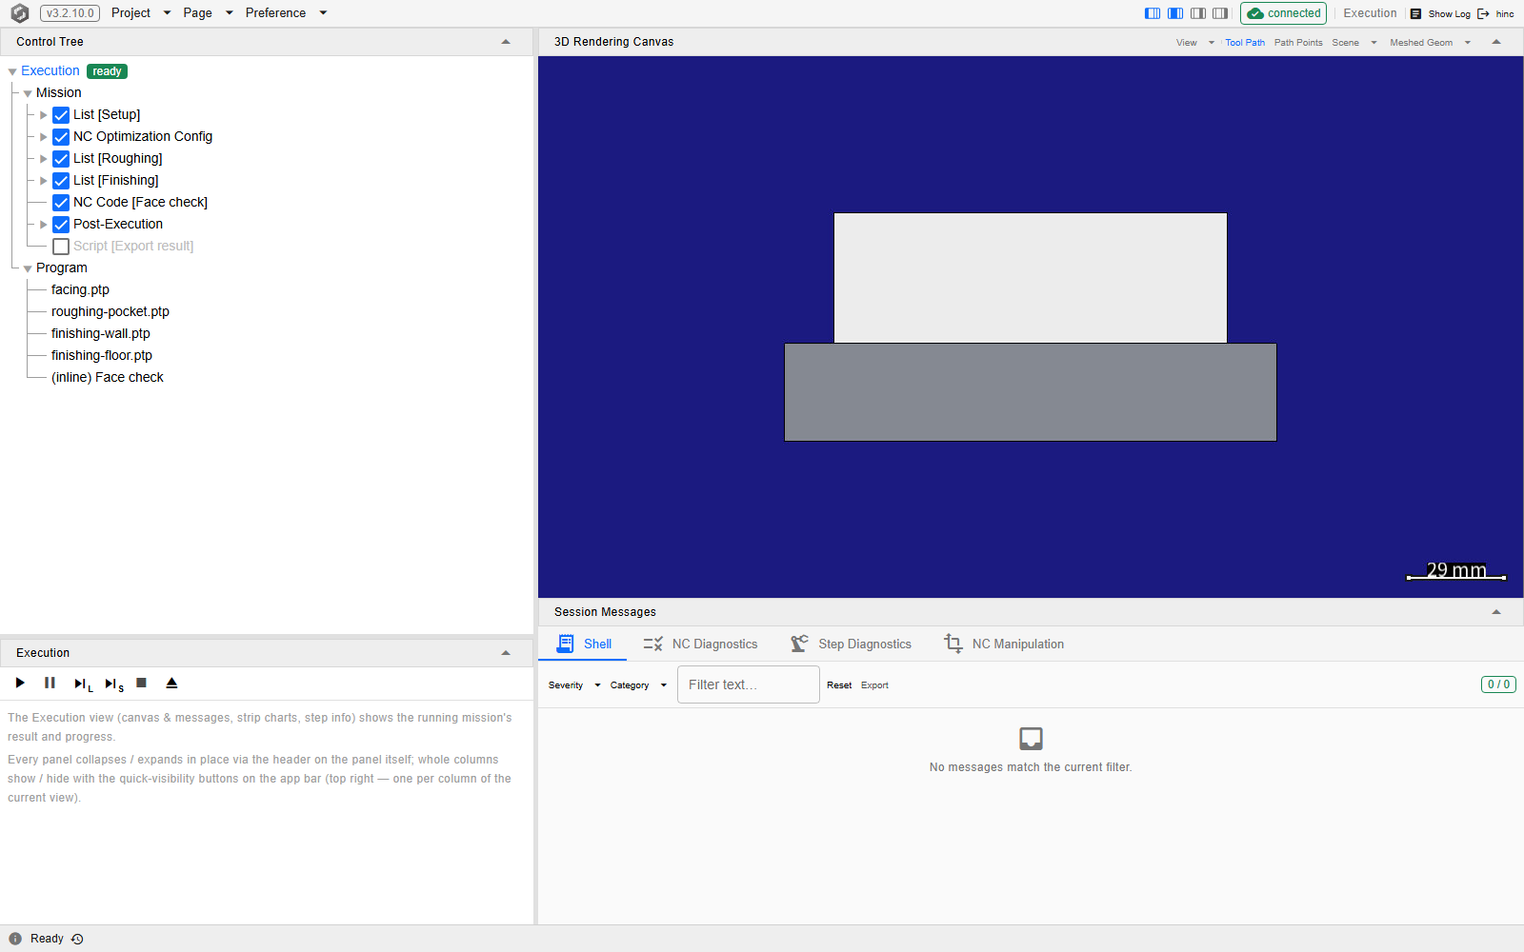Toggle the Post-Execution checkbox
The image size is (1524, 952).
point(61,225)
